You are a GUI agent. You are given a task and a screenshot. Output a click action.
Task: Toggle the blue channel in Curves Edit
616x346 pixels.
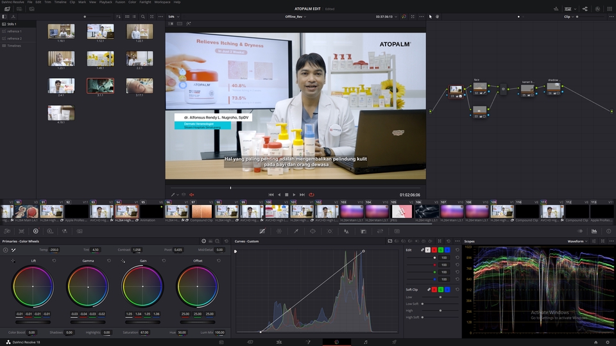447,250
